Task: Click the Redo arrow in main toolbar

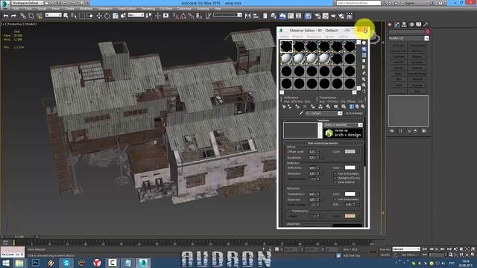Action: 13,16
